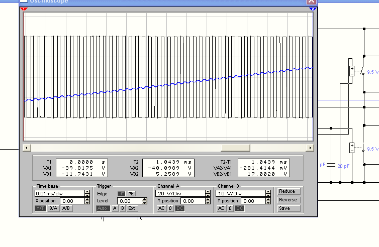Click the horizontal waveform scrollbar thumb
Viewport: 379px width, 247px height.
pos(235,148)
